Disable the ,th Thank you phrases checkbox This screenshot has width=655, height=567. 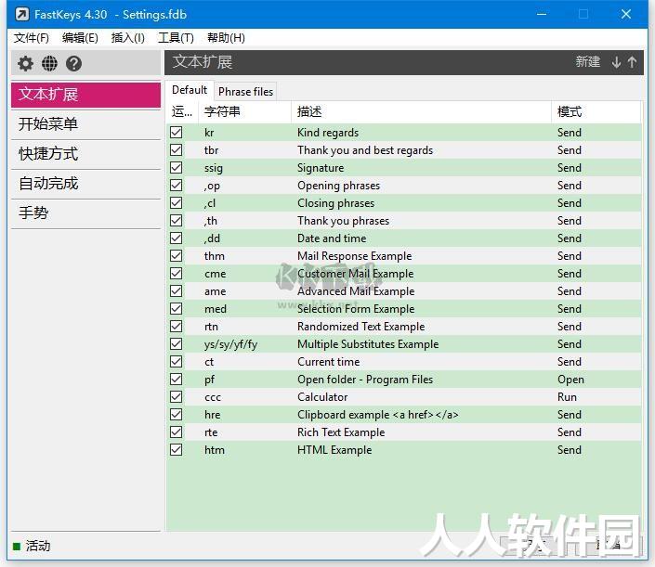[177, 220]
